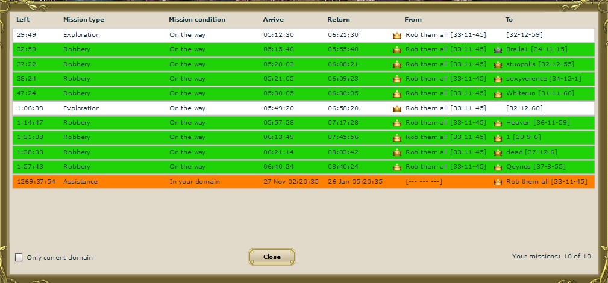The image size is (608, 283).
Task: Click crown icon beside Heaven destination
Action: [x=498, y=123]
